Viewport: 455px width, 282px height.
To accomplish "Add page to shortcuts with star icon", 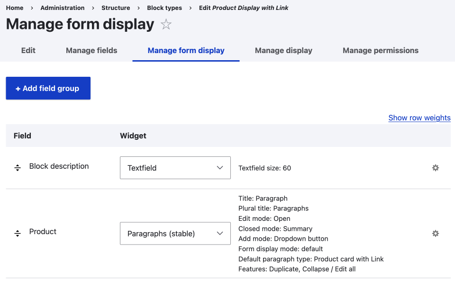I will click(166, 25).
